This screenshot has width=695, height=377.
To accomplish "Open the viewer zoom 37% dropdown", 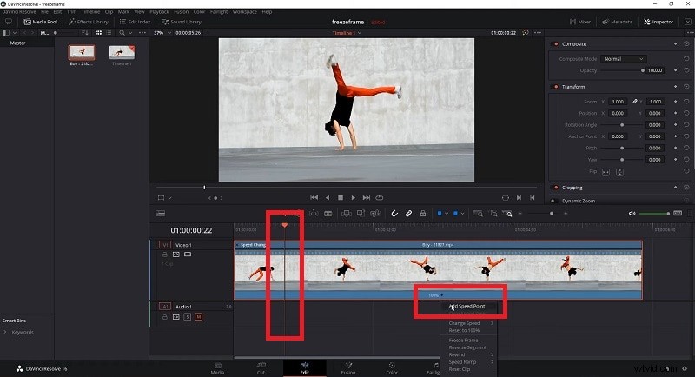I will 162,33.
